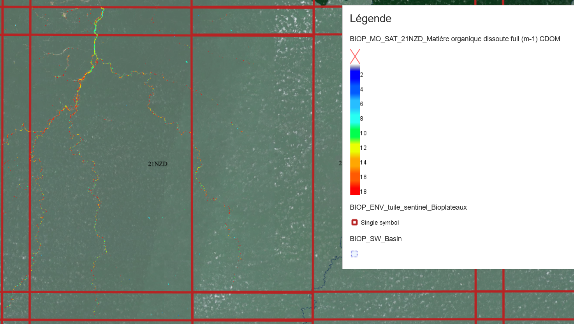Click the red 18 value on color ramp
Image resolution: width=574 pixels, height=324 pixels.
click(x=355, y=191)
